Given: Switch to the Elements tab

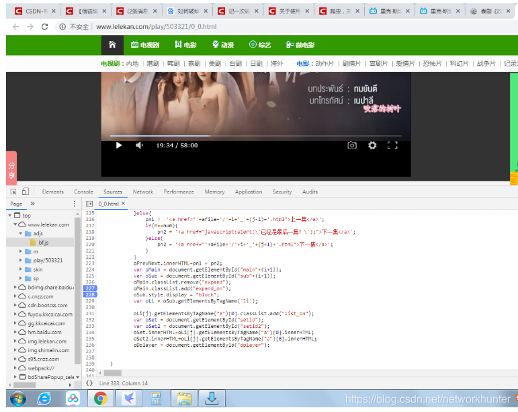Looking at the screenshot, I should coord(53,192).
